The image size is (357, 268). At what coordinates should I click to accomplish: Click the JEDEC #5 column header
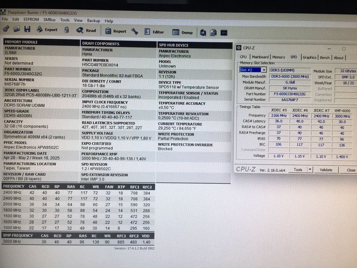[x=279, y=110]
